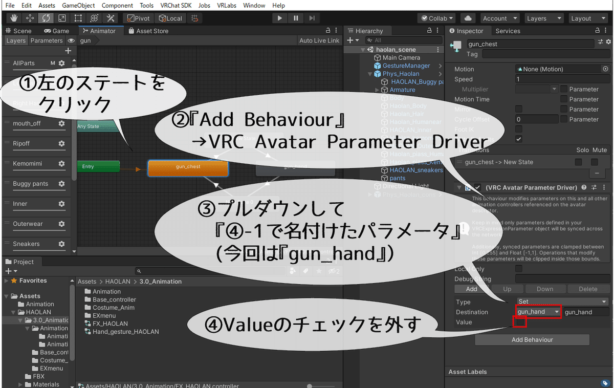Switch to the Services tab
Image resolution: width=614 pixels, height=388 pixels.
click(508, 31)
